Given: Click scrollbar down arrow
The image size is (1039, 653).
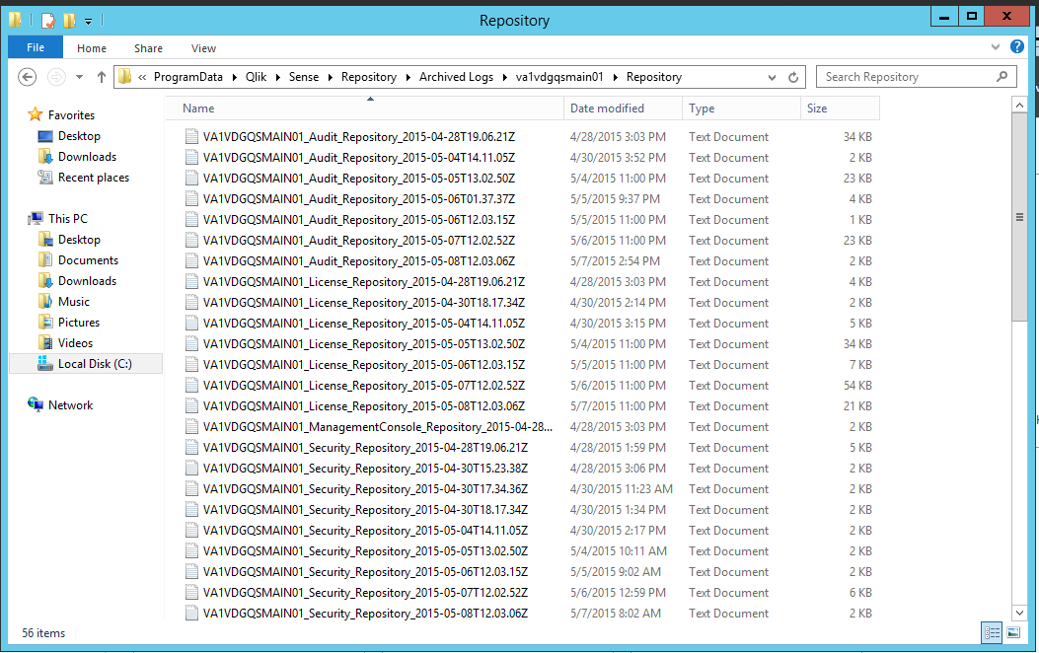Looking at the screenshot, I should coord(1019,613).
